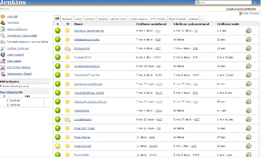This screenshot has width=262, height=159.
Task: Switch to the Core view tab
Action: coord(78,19)
